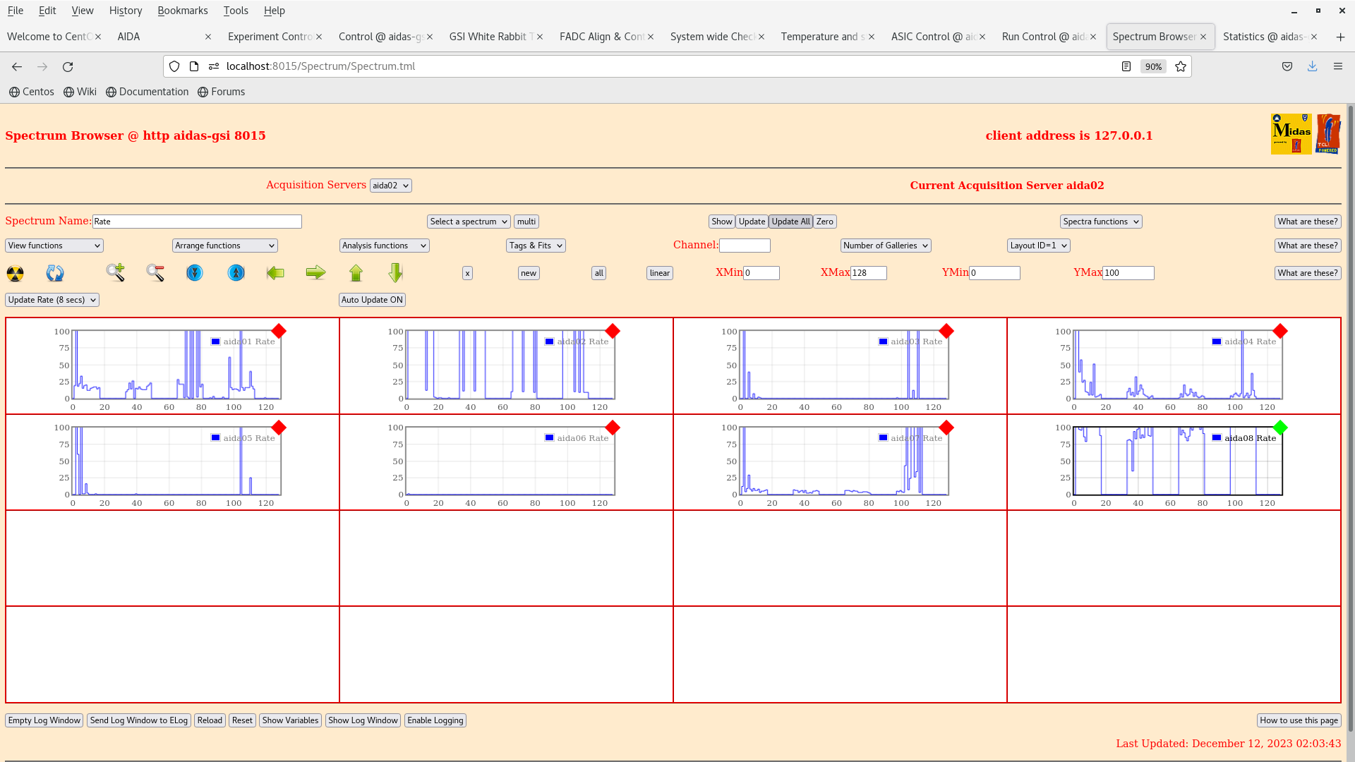Toggle Auto Update ON button
The width and height of the screenshot is (1355, 762).
[x=372, y=299]
